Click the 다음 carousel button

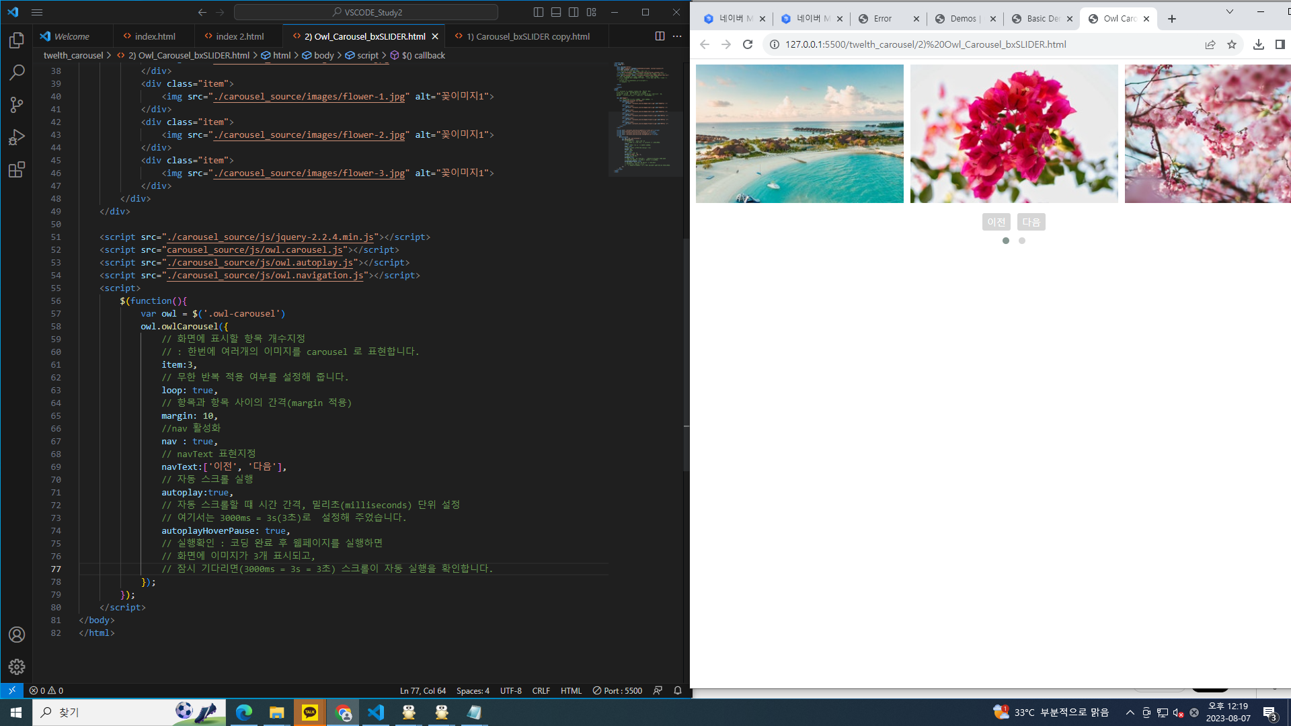point(1031,222)
